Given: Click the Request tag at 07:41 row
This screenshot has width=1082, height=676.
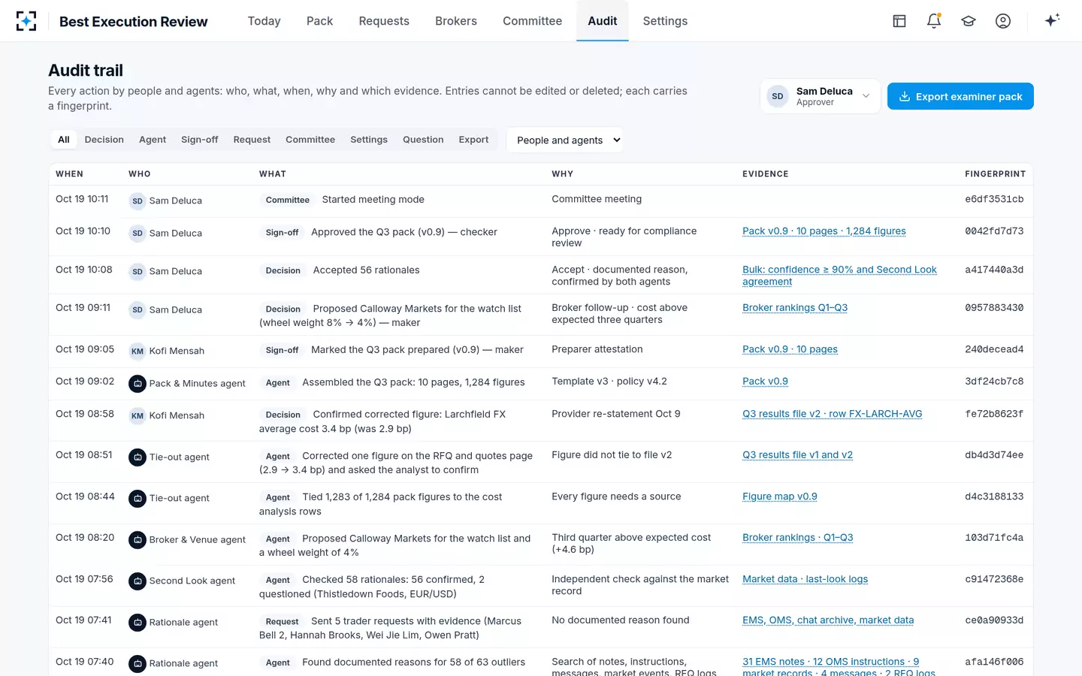Looking at the screenshot, I should point(282,621).
